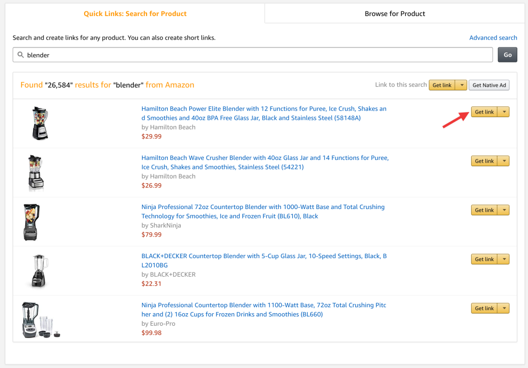Click the magnifier icon in the search box
This screenshot has width=528, height=368.
tap(21, 55)
